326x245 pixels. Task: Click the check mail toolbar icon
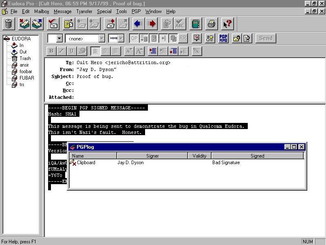coord(53,24)
